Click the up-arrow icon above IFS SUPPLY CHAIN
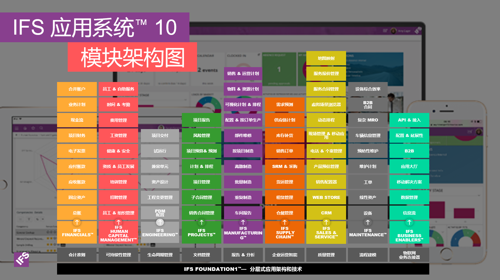The width and height of the screenshot is (500, 280). tap(284, 222)
